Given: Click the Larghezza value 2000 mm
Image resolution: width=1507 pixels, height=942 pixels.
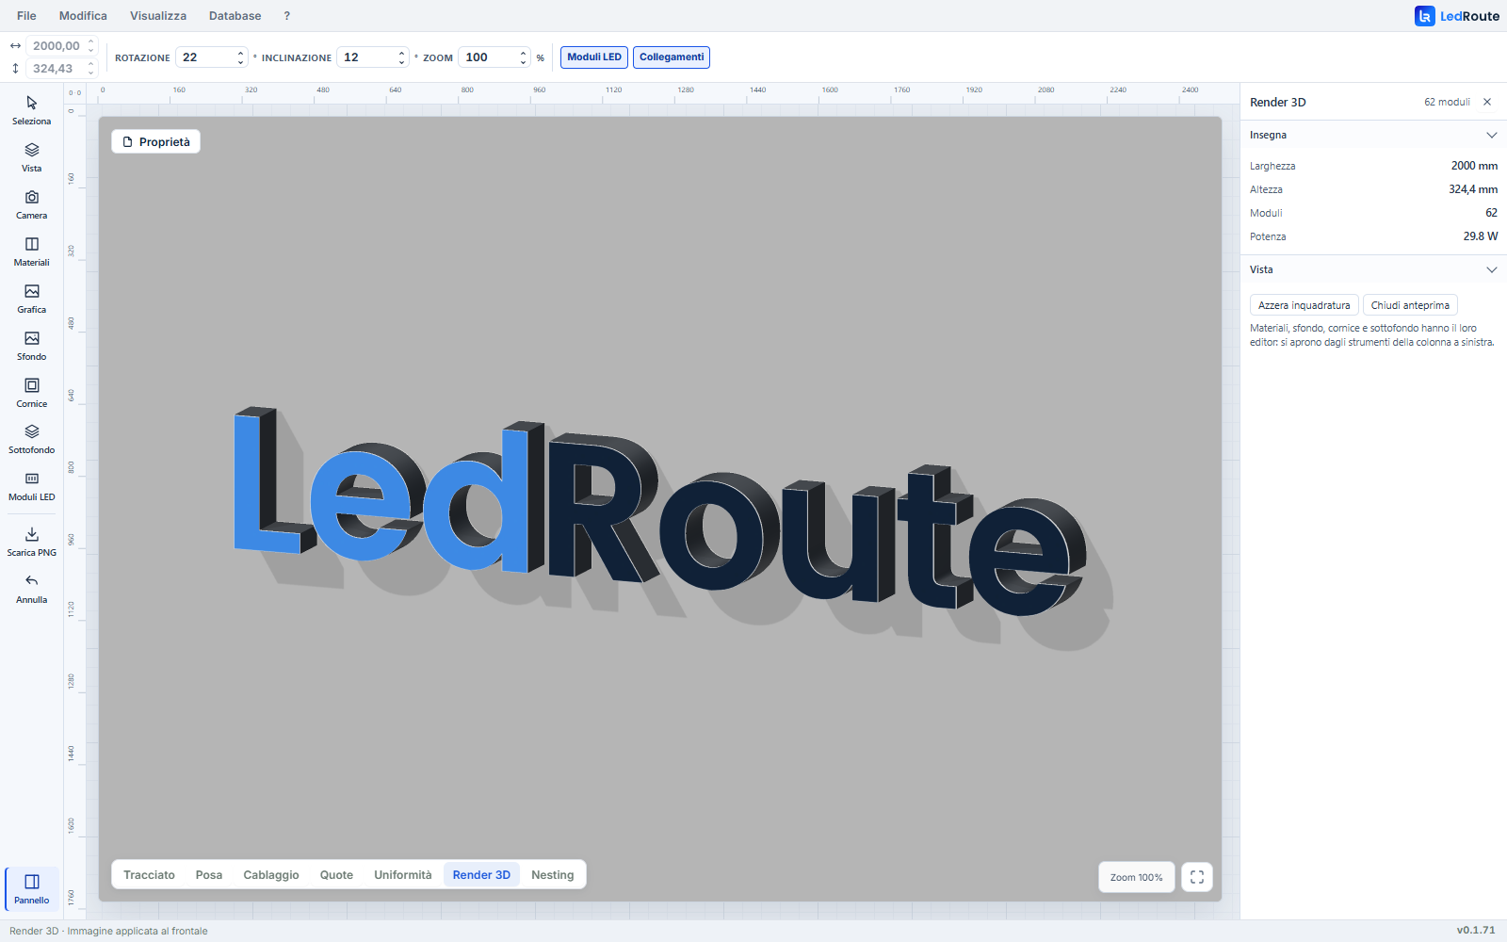Looking at the screenshot, I should [x=1474, y=166].
